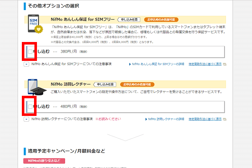
Task: Click the 申し込み任意 tag for あんしん保証
Action: coord(129,20)
